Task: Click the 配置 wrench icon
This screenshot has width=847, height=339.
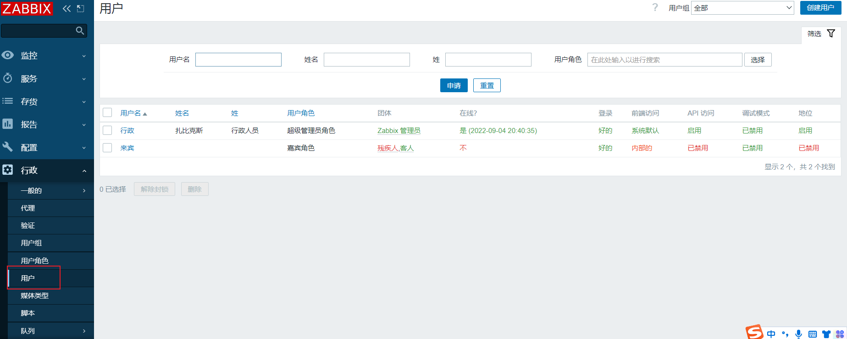Action: (8, 147)
